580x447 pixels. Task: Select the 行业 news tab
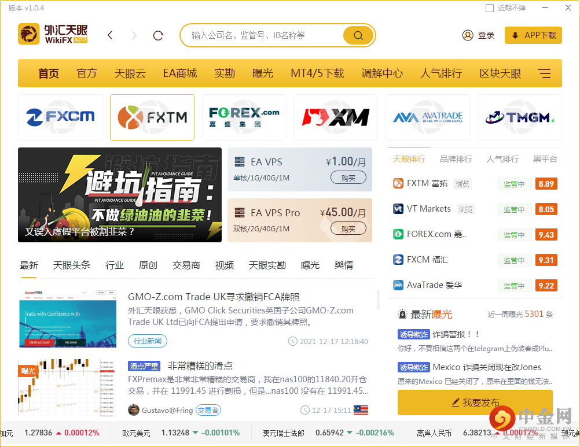coord(115,265)
